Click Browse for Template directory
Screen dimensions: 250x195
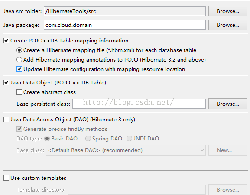(227, 189)
